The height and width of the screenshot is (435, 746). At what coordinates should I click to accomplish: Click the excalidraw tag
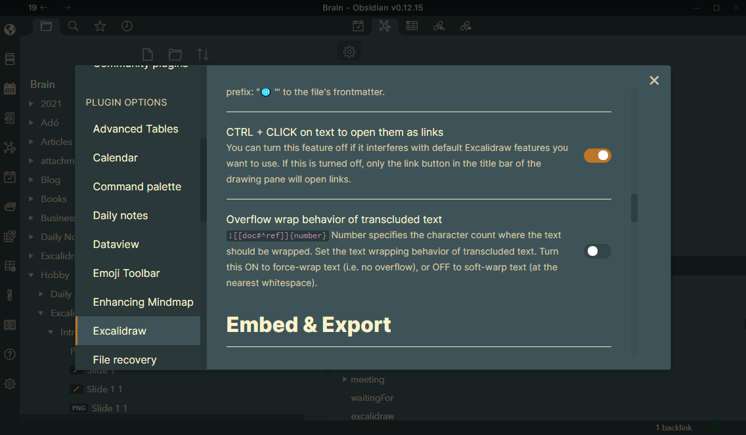[372, 416]
